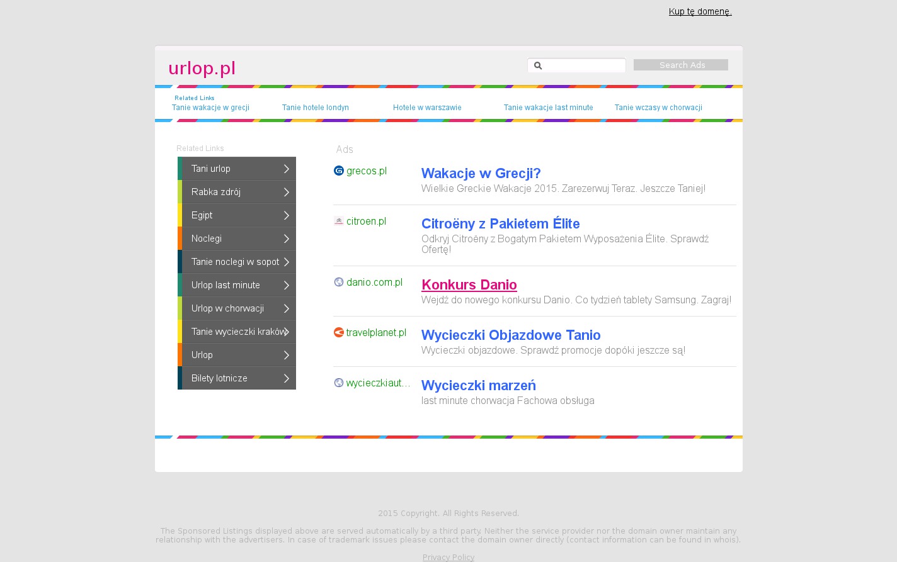Focus the search text field
Image resolution: width=897 pixels, height=562 pixels.
(x=583, y=65)
